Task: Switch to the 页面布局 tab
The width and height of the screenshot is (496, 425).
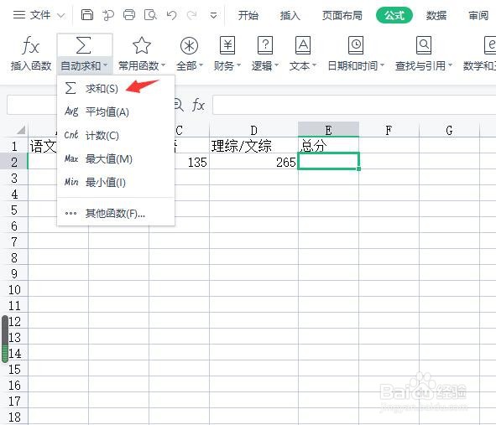Action: click(342, 15)
